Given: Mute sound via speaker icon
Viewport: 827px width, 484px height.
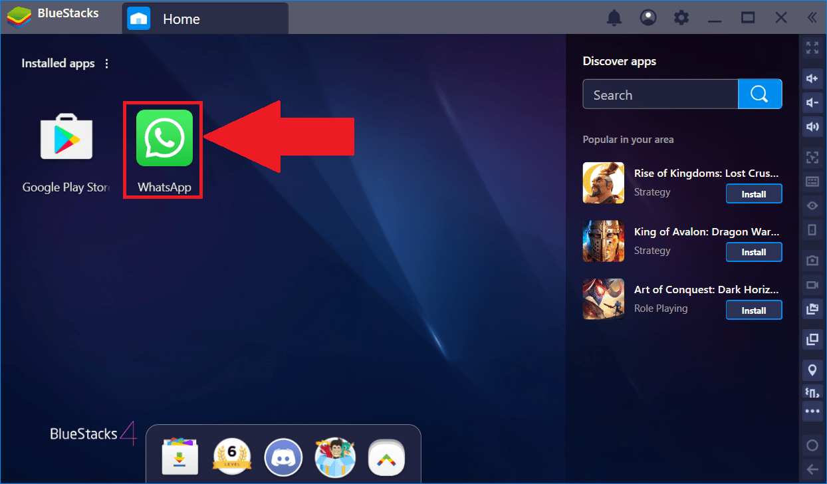Looking at the screenshot, I should pos(812,126).
